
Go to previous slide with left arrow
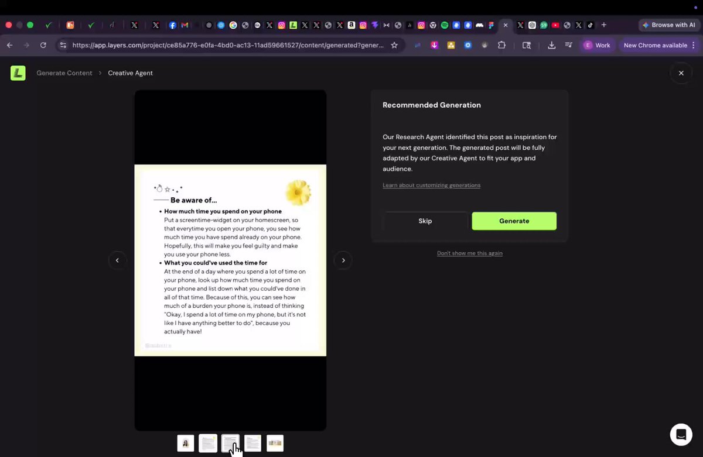[x=117, y=260]
